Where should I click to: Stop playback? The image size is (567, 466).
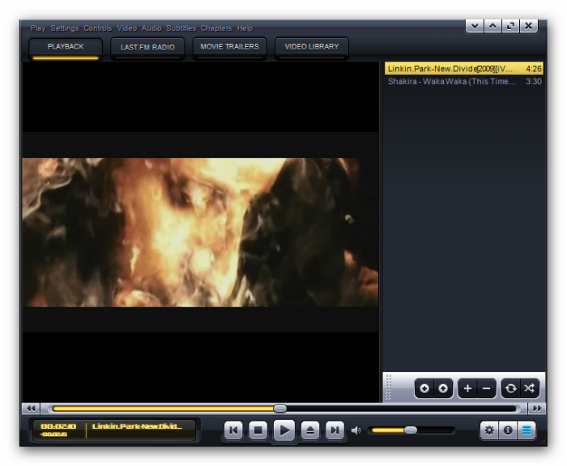click(x=258, y=430)
